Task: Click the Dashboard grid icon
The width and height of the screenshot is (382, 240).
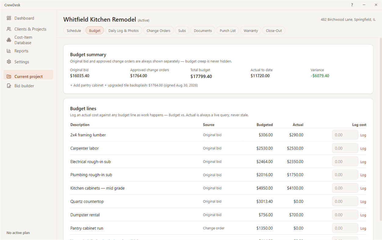Action: [9, 18]
